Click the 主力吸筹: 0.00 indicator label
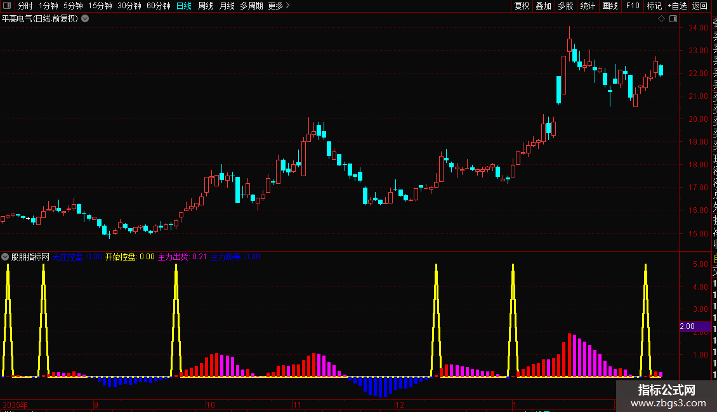 click(235, 257)
